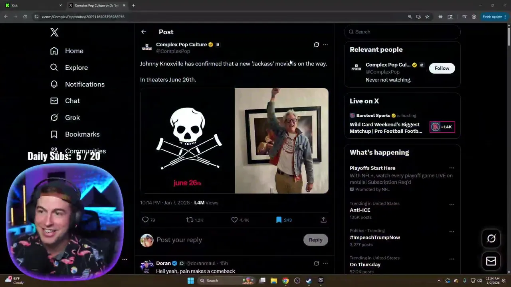The height and width of the screenshot is (287, 511).
Task: Reload the page
Action: (x=25, y=17)
